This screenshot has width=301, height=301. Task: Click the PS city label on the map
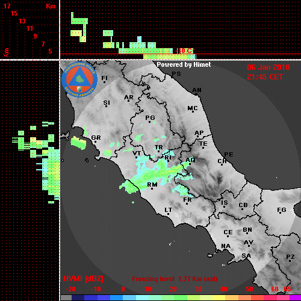[x=176, y=74]
